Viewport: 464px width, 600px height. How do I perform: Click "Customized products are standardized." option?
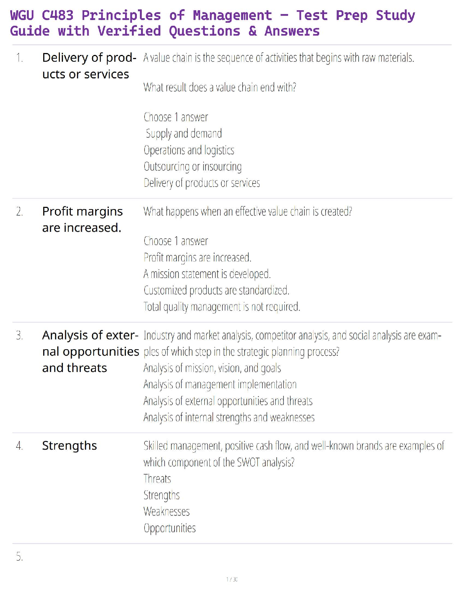pyautogui.click(x=216, y=291)
